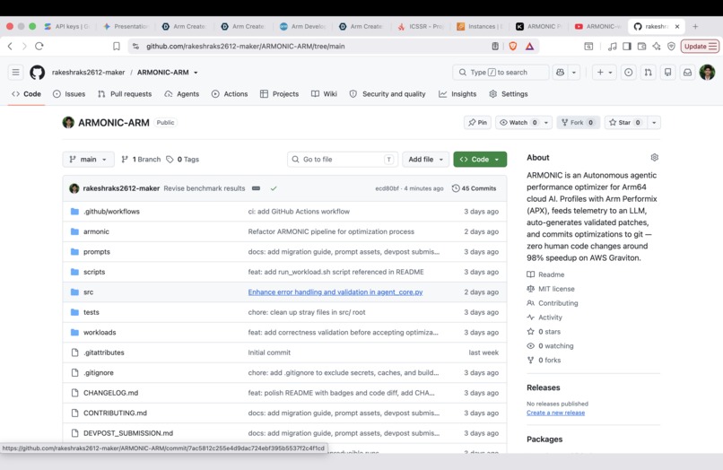Open the Projects tab
The image size is (723, 470).
point(280,93)
